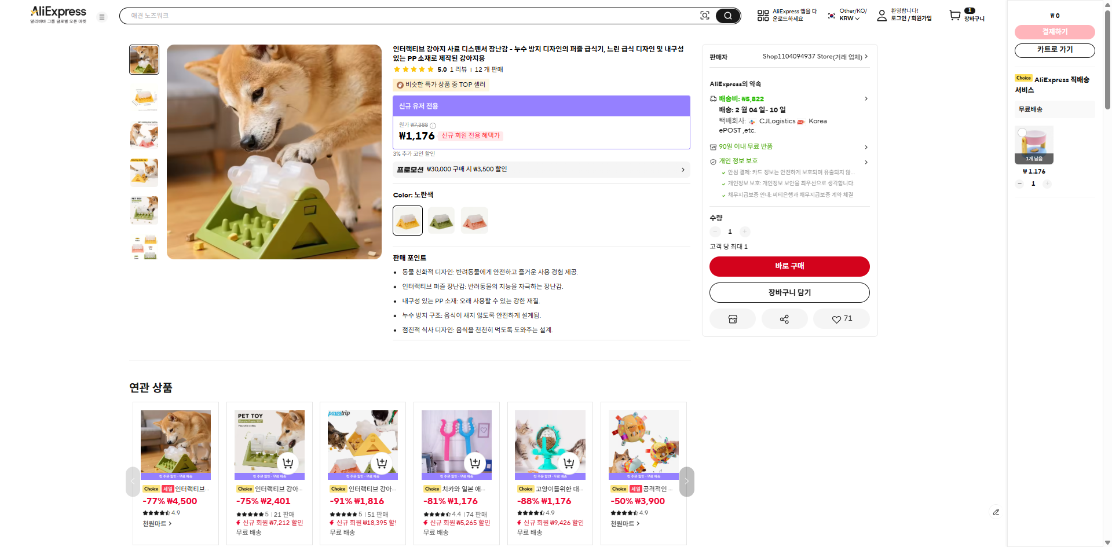This screenshot has width=1112, height=547.
Task: Select the green color variant swatch
Action: coord(441,220)
